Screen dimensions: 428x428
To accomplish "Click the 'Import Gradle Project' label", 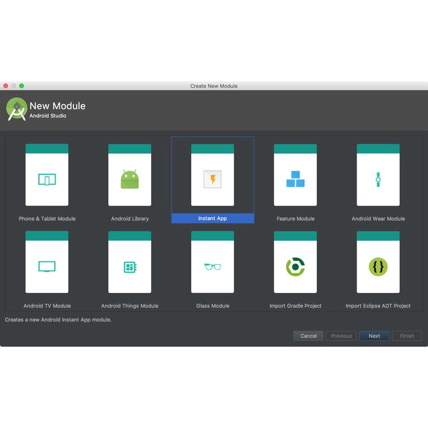I will pyautogui.click(x=295, y=306).
